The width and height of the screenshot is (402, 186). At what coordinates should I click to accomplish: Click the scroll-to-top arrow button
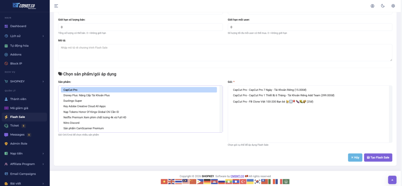[x=392, y=179]
